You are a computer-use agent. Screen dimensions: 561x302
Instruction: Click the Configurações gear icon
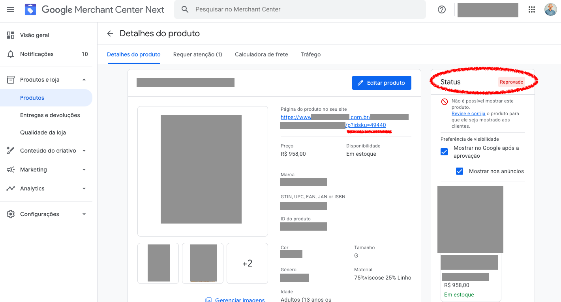pos(11,214)
